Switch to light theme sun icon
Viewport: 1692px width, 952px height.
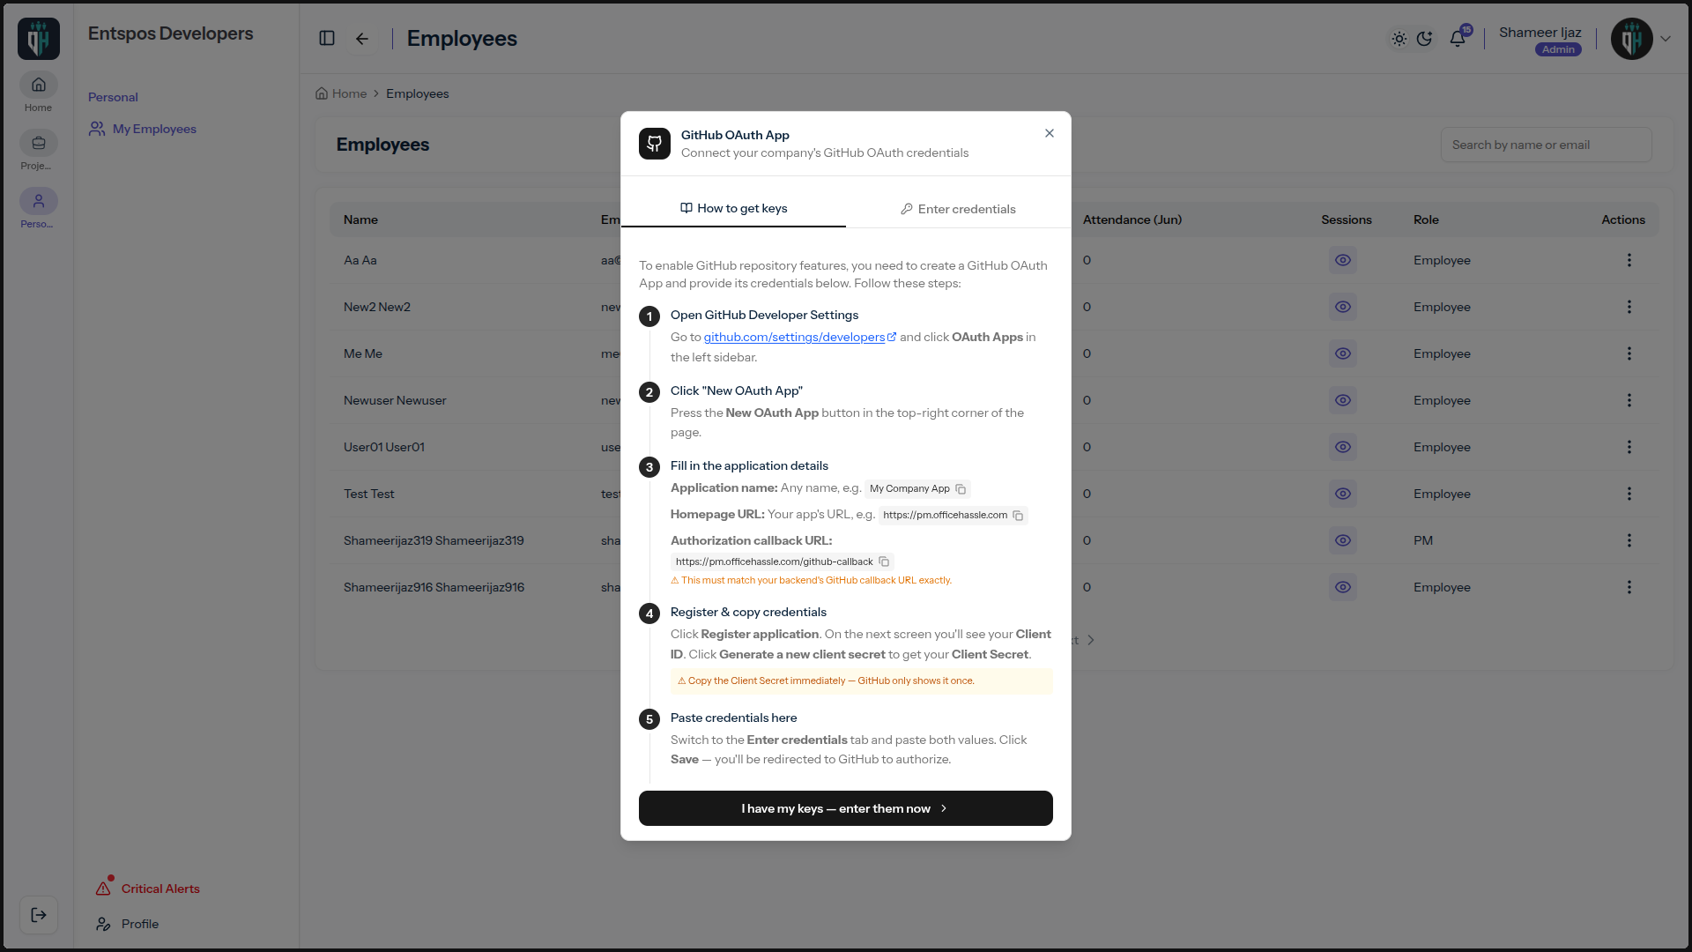click(1399, 39)
